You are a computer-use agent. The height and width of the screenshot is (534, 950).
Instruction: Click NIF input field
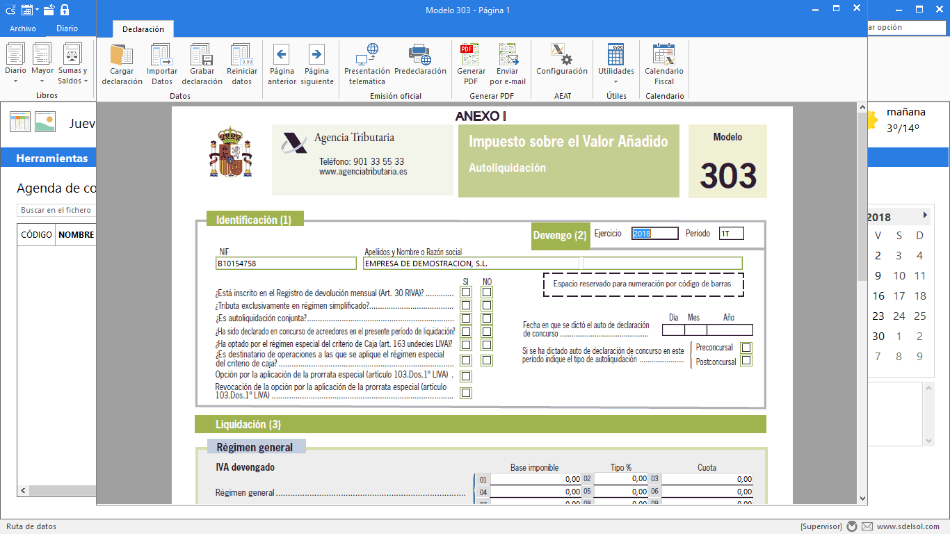pos(286,264)
